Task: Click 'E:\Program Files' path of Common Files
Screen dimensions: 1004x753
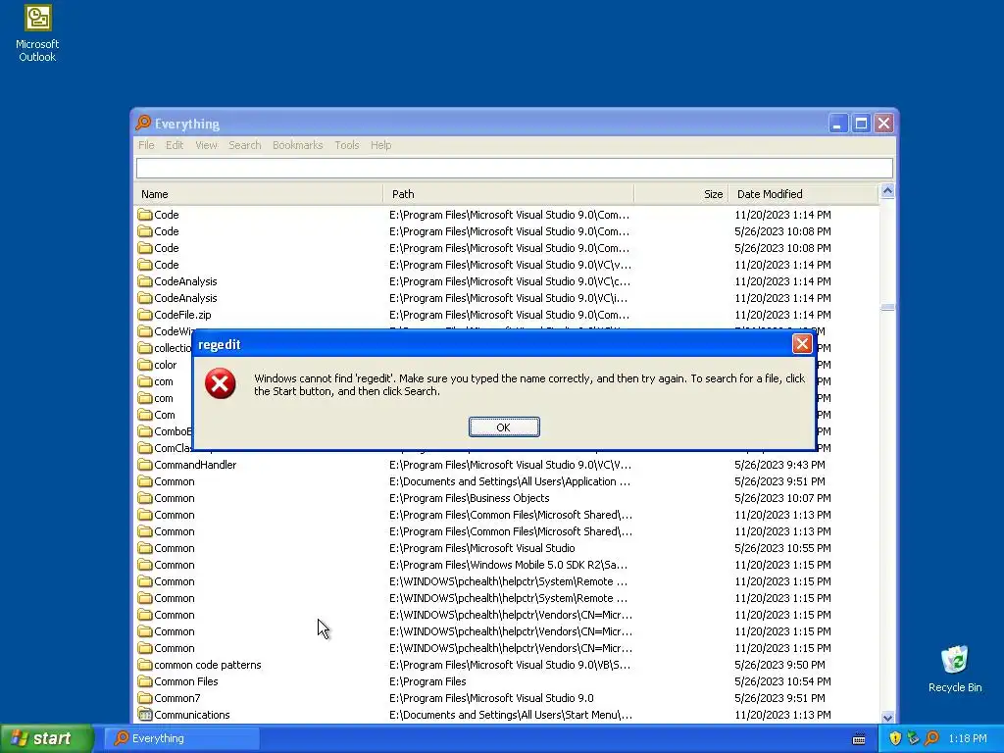Action: click(427, 681)
